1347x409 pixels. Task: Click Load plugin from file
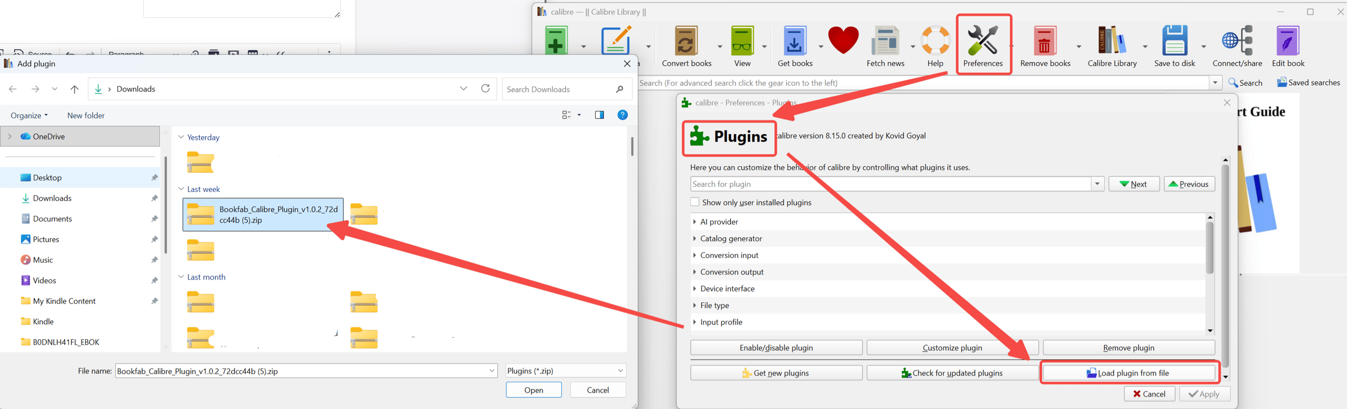pyautogui.click(x=1129, y=373)
